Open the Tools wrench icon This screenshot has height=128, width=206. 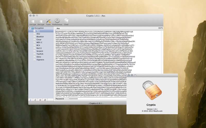[x=48, y=21]
